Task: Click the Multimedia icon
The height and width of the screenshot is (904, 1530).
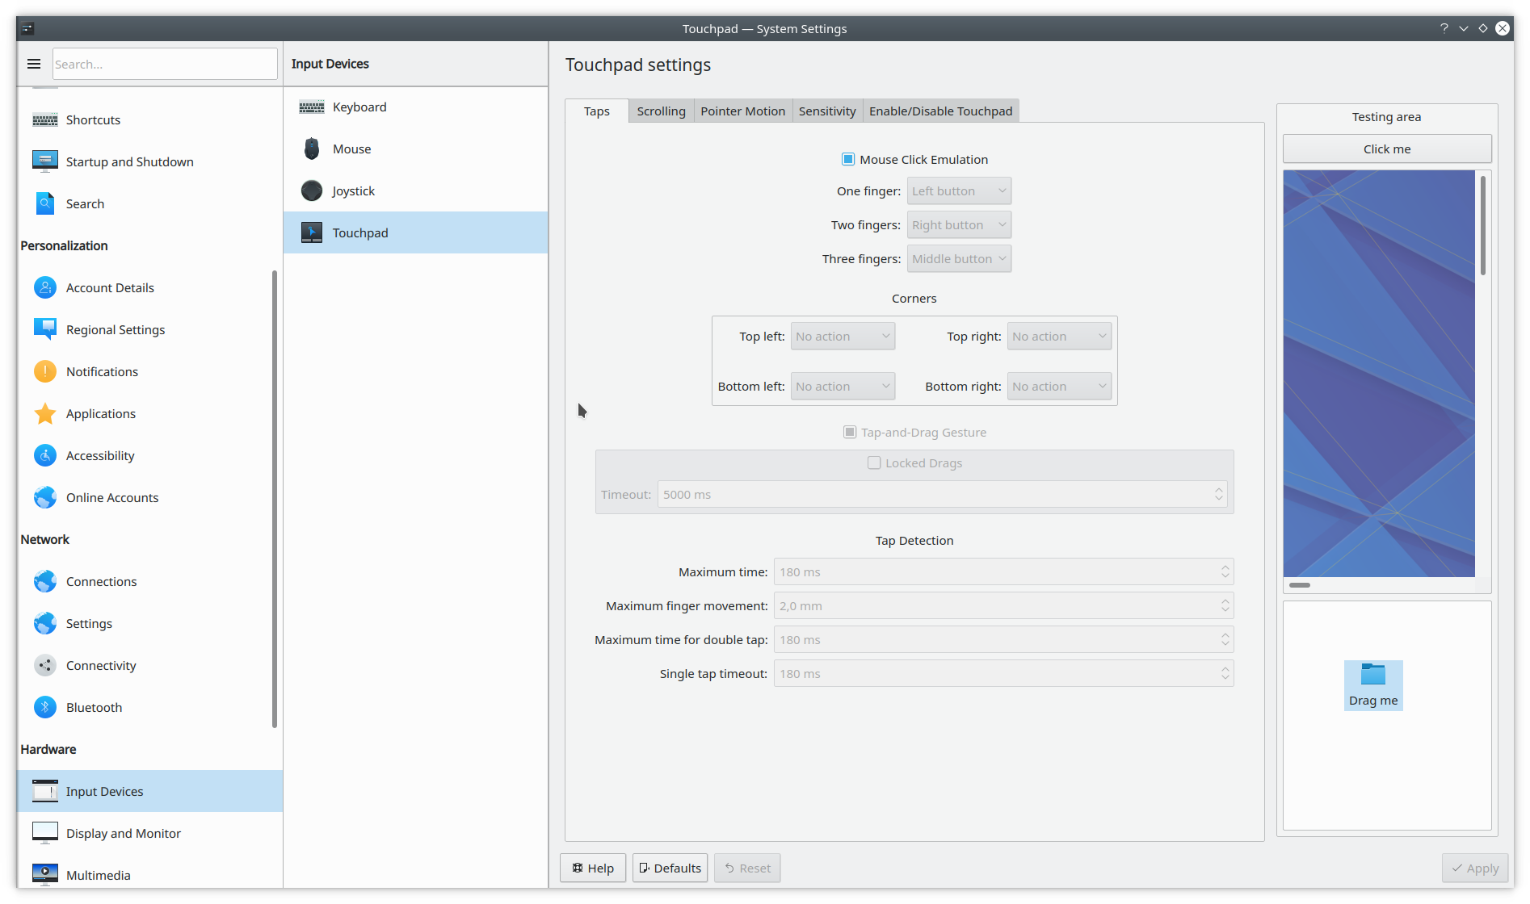Action: pos(45,875)
